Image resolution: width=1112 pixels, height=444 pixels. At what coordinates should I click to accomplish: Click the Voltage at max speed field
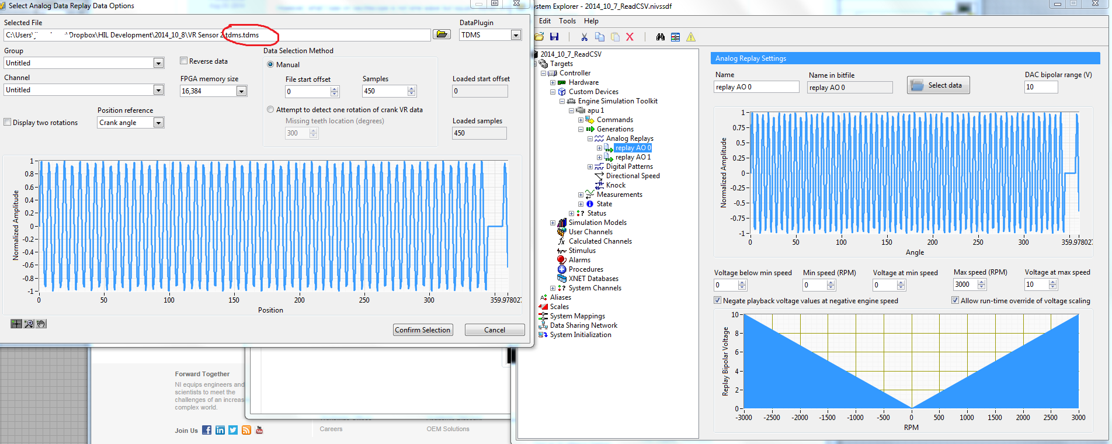(x=1037, y=285)
